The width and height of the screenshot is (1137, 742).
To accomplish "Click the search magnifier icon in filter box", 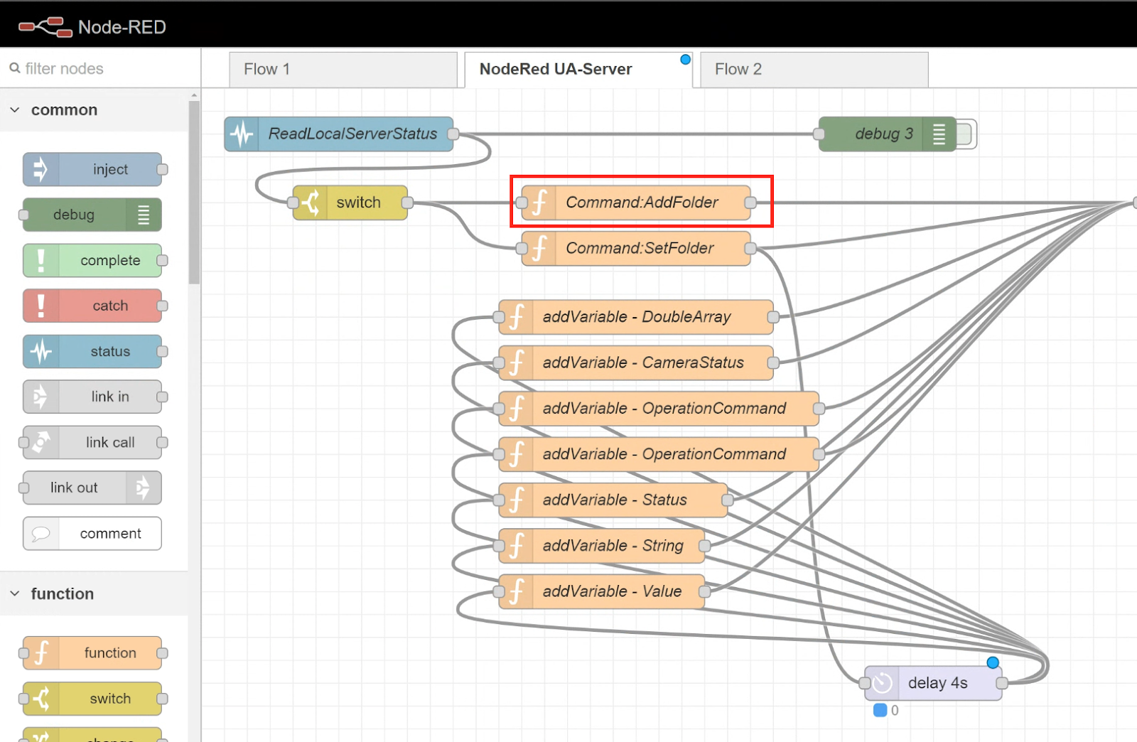I will (14, 68).
